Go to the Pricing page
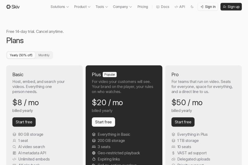This screenshot has width=248, height=165. pyautogui.click(x=143, y=7)
